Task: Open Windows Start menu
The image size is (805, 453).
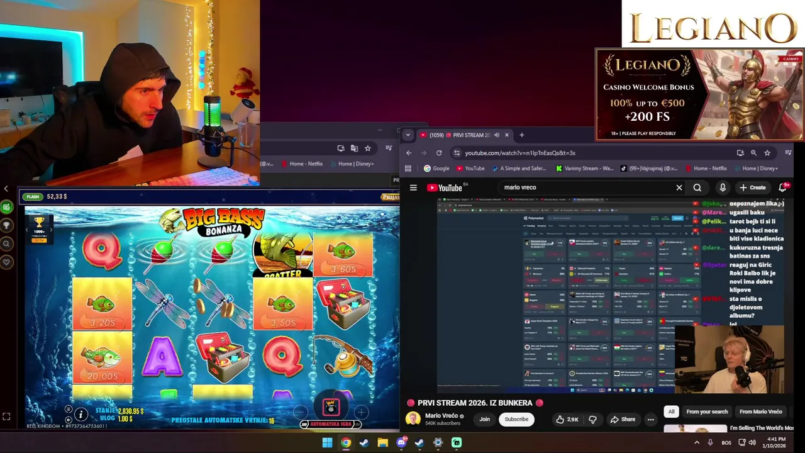Action: [327, 442]
